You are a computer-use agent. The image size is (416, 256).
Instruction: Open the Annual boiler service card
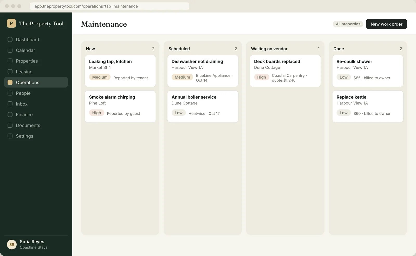click(203, 106)
